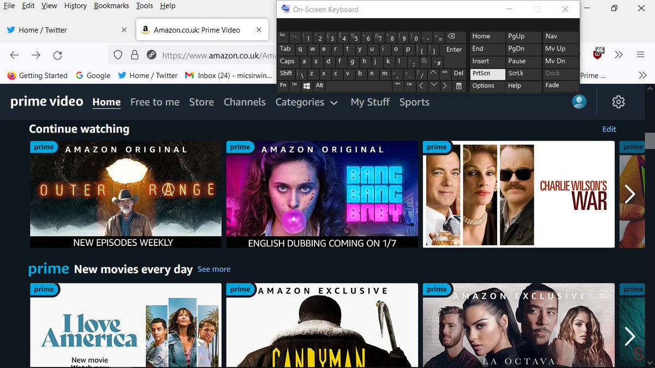
Task: Toggle the ScrLk key on the On-Screen Keyboard
Action: [523, 74]
